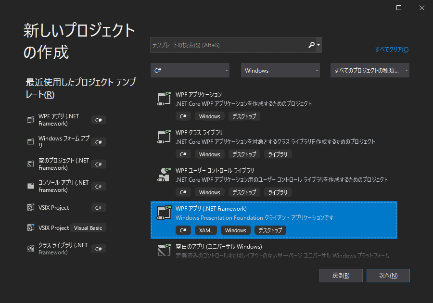
Task: Click recent クラス ライブラリ icon
Action: pos(31,249)
